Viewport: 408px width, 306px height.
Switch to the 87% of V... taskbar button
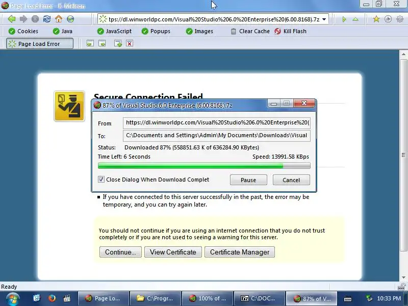(x=312, y=298)
